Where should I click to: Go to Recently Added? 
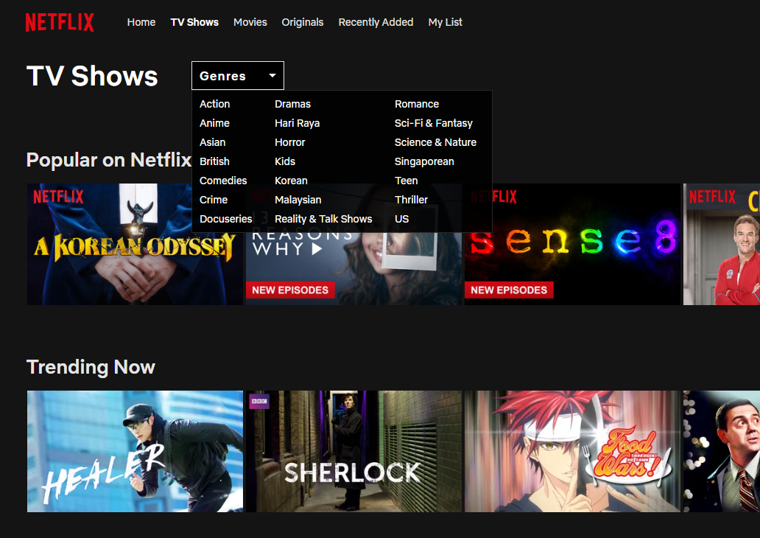coord(376,22)
